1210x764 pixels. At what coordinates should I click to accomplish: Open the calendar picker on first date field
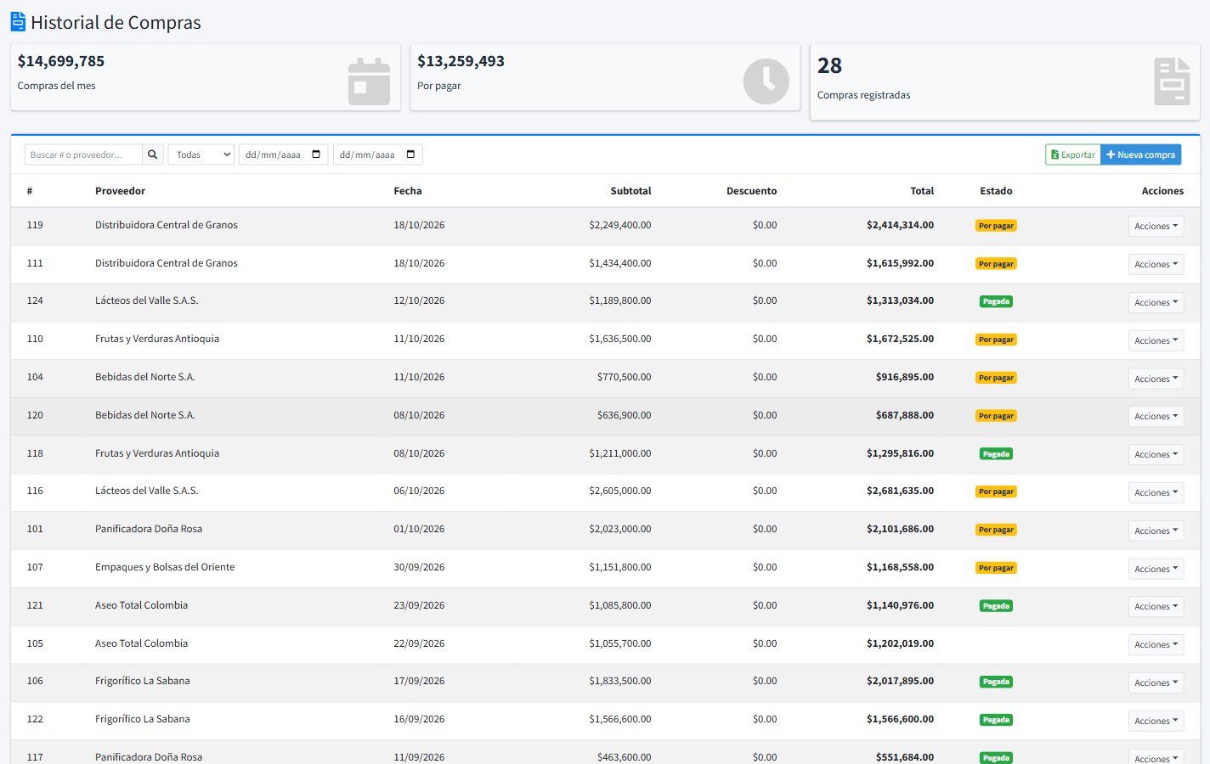point(316,154)
